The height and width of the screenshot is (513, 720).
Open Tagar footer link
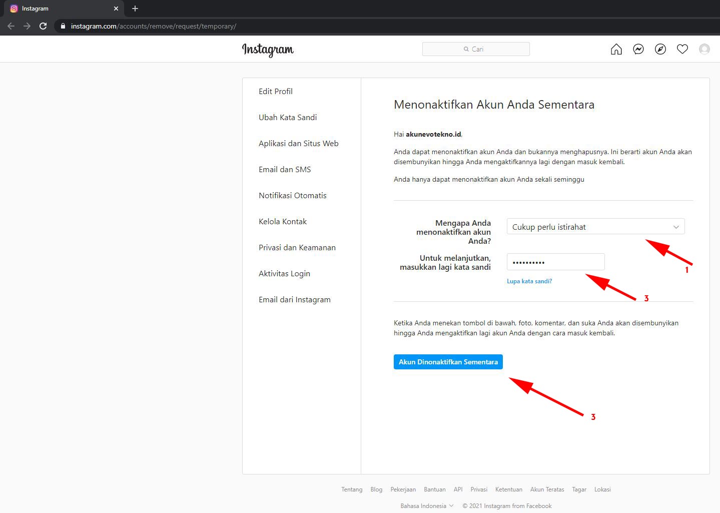(579, 489)
